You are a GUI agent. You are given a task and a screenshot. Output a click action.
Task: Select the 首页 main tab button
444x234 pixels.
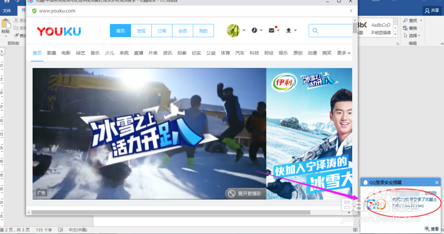[120, 31]
